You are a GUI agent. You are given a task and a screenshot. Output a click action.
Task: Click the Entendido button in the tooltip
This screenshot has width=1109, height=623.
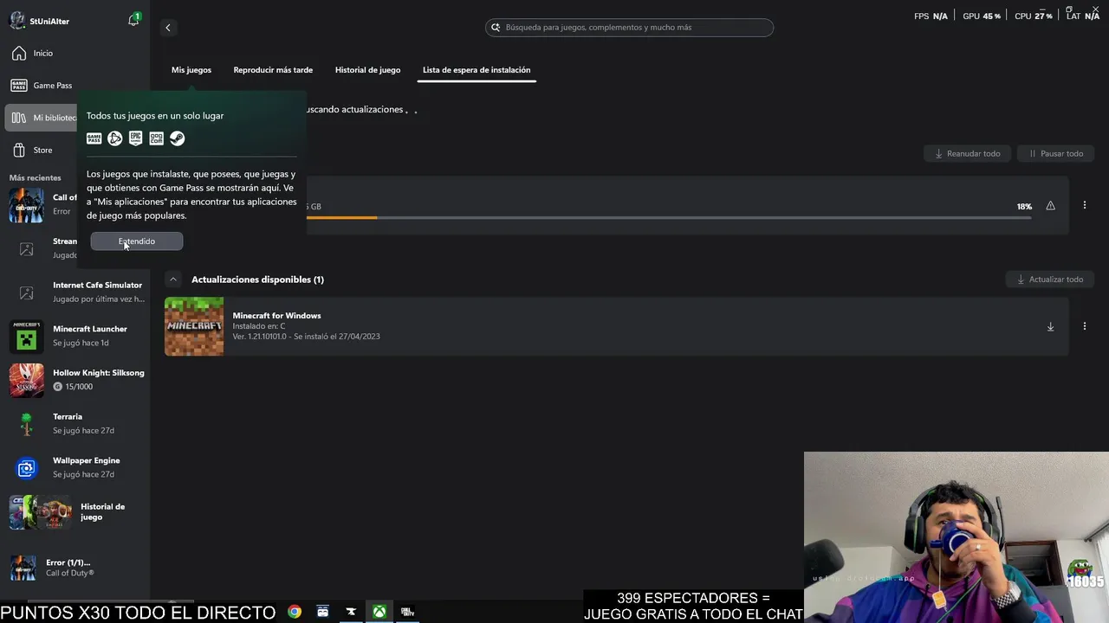click(137, 241)
